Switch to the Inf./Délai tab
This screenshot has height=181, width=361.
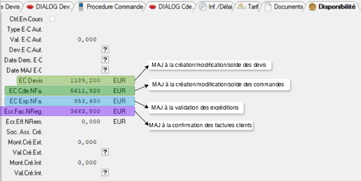[215, 6]
